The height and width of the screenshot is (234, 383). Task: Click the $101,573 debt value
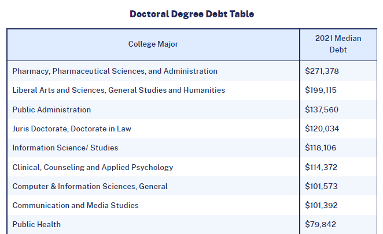point(321,186)
